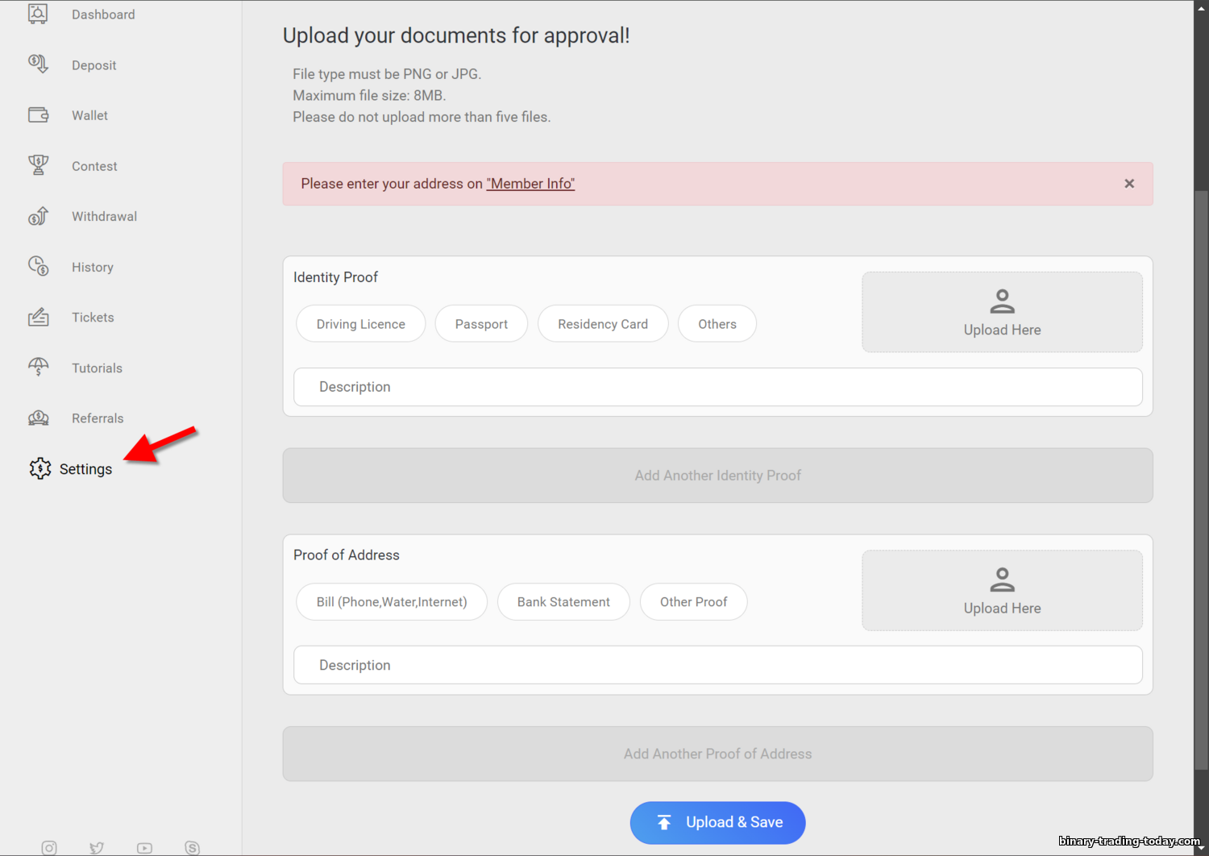Image resolution: width=1209 pixels, height=856 pixels.
Task: Follow the "Member Info" link
Action: click(530, 184)
